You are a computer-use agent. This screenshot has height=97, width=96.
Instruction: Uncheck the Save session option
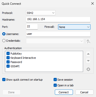pos(55,80)
